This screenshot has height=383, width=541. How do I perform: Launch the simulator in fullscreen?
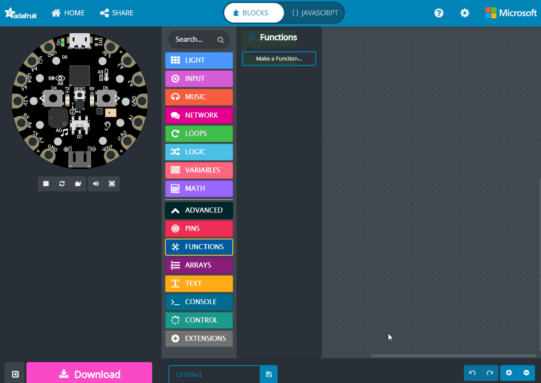(112, 184)
